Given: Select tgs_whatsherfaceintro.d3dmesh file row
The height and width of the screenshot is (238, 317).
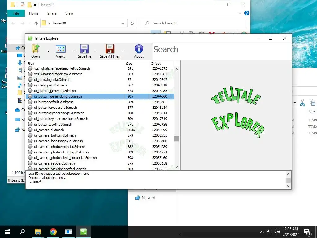Looking at the screenshot, I should coord(100,74).
